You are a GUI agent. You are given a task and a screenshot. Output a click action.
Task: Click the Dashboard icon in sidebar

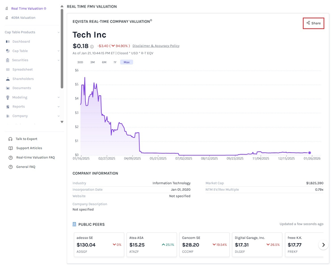point(8,42)
